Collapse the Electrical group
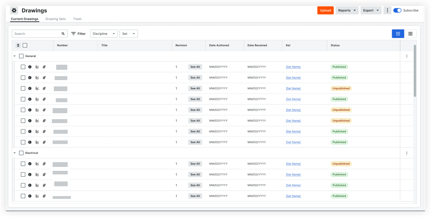Screen dimensions: 431x217 [15, 153]
